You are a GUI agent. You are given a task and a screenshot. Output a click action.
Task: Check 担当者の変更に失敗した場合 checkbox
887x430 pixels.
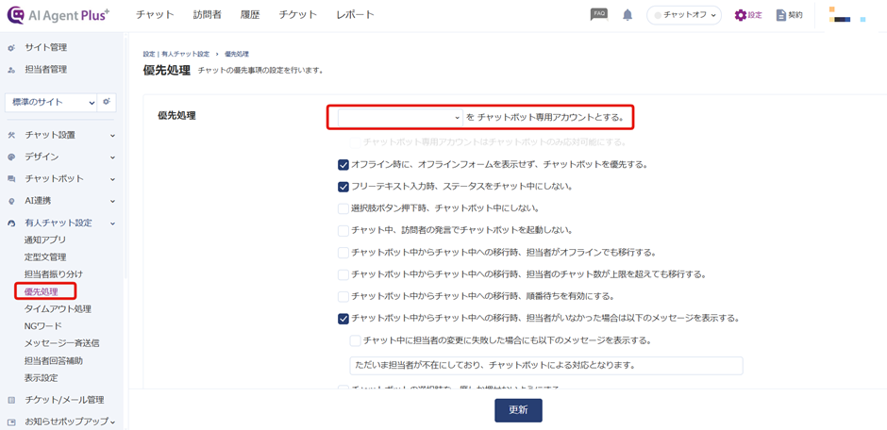355,340
